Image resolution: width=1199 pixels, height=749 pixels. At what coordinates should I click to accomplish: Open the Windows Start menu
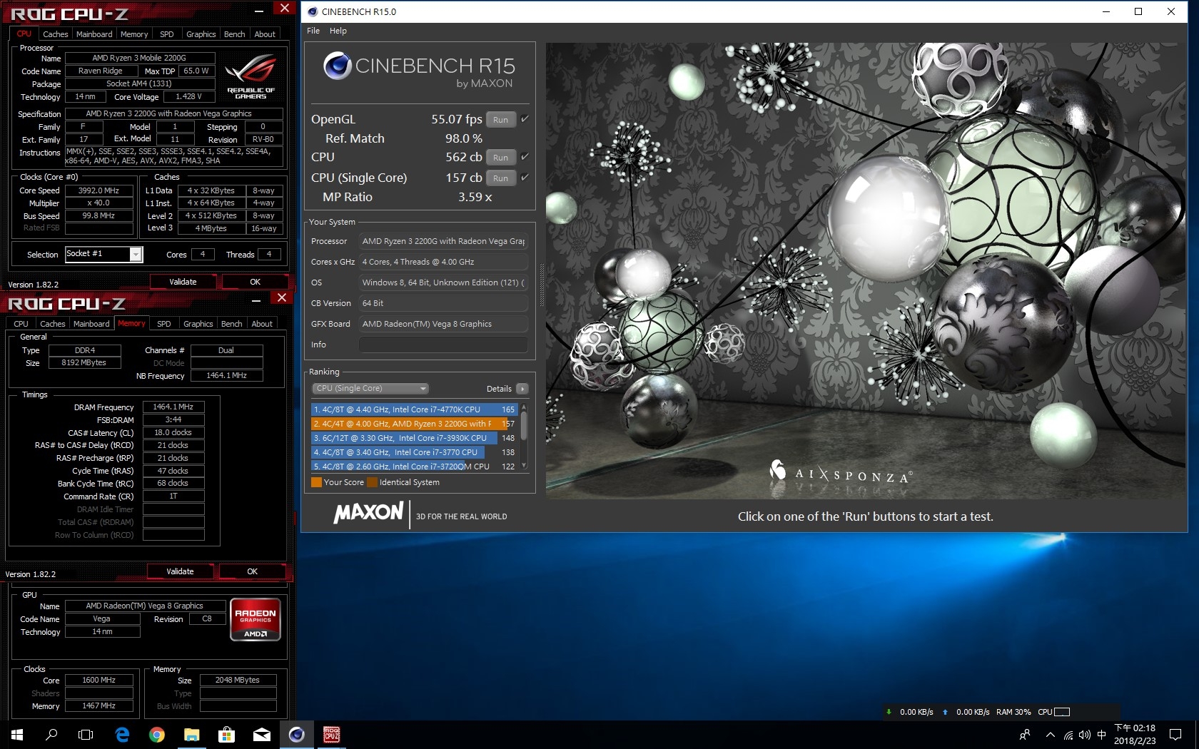point(17,734)
